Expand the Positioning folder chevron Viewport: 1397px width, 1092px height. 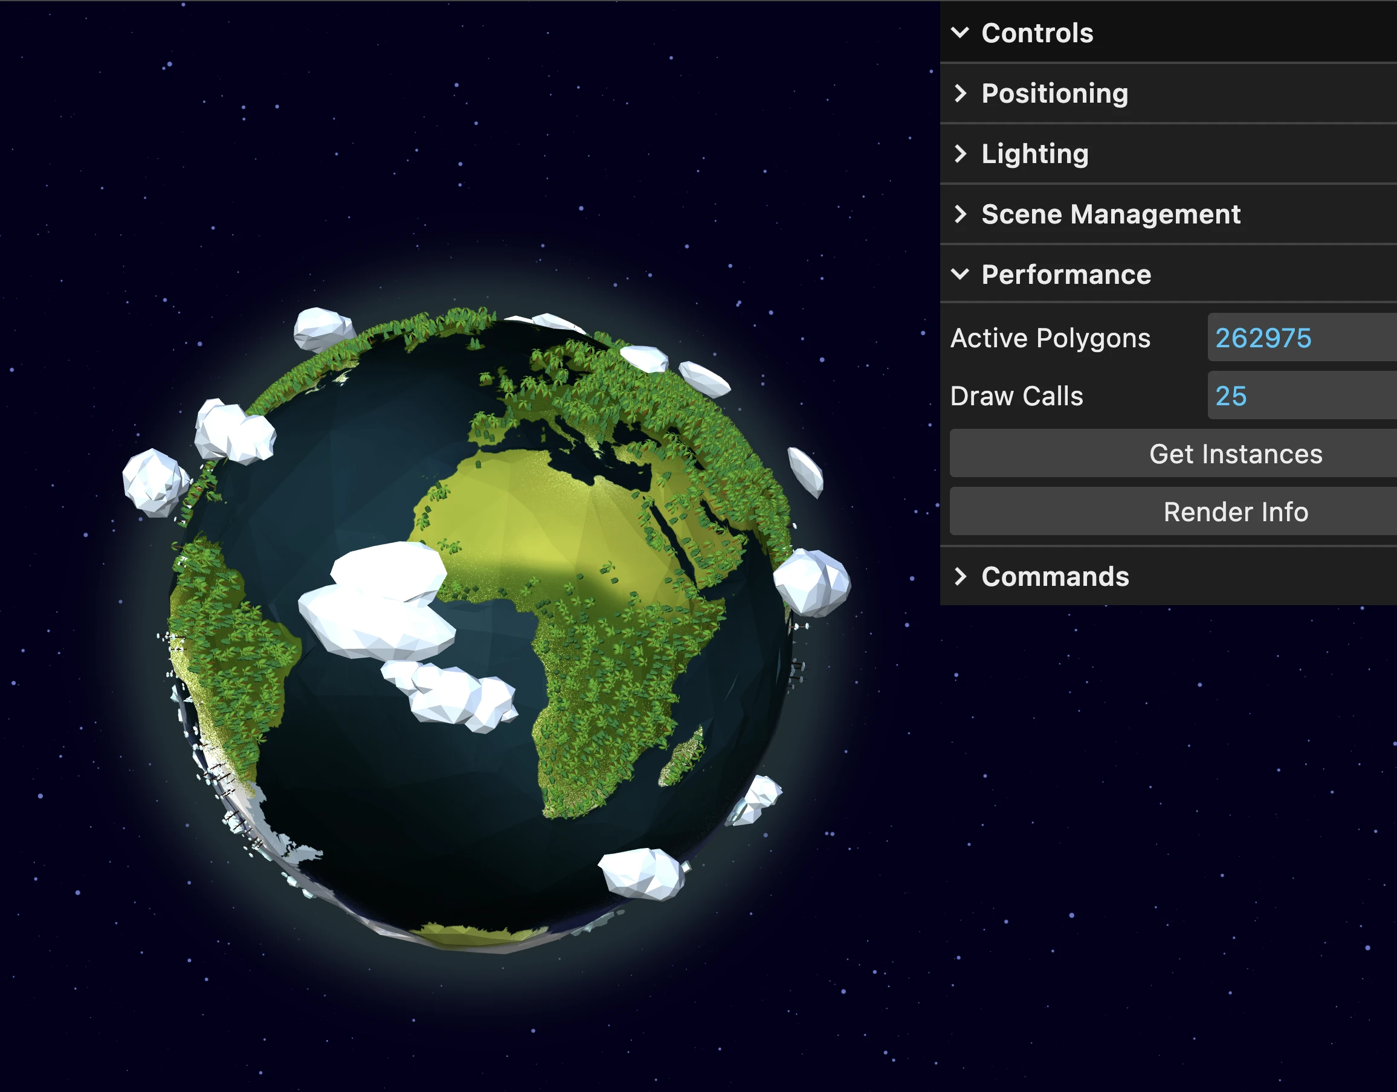pyautogui.click(x=960, y=94)
